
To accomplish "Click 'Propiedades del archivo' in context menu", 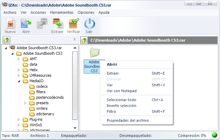I will click(128, 120).
